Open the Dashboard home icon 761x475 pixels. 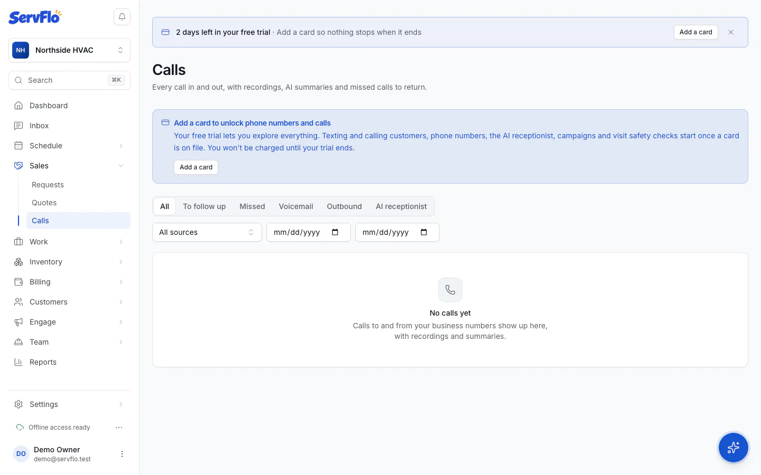pos(18,106)
